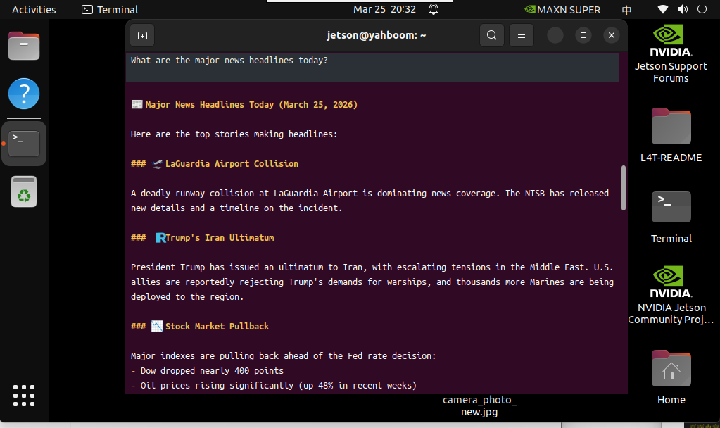The height and width of the screenshot is (428, 720).
Task: Click the Stock Market Pullback heading
Action: coord(217,326)
